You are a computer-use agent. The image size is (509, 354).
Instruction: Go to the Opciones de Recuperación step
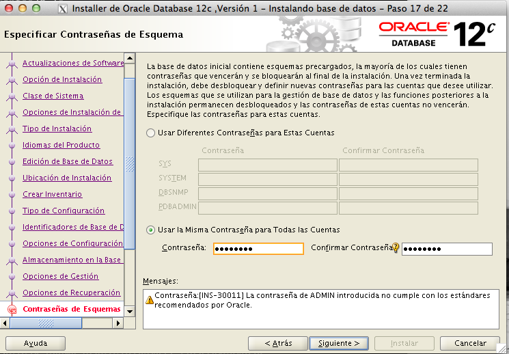pyautogui.click(x=72, y=292)
